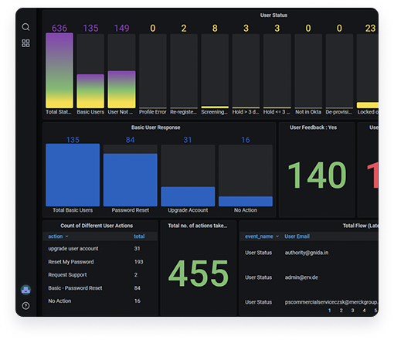The image size is (394, 340).
Task: Open the User Status panel title
Action: (273, 15)
